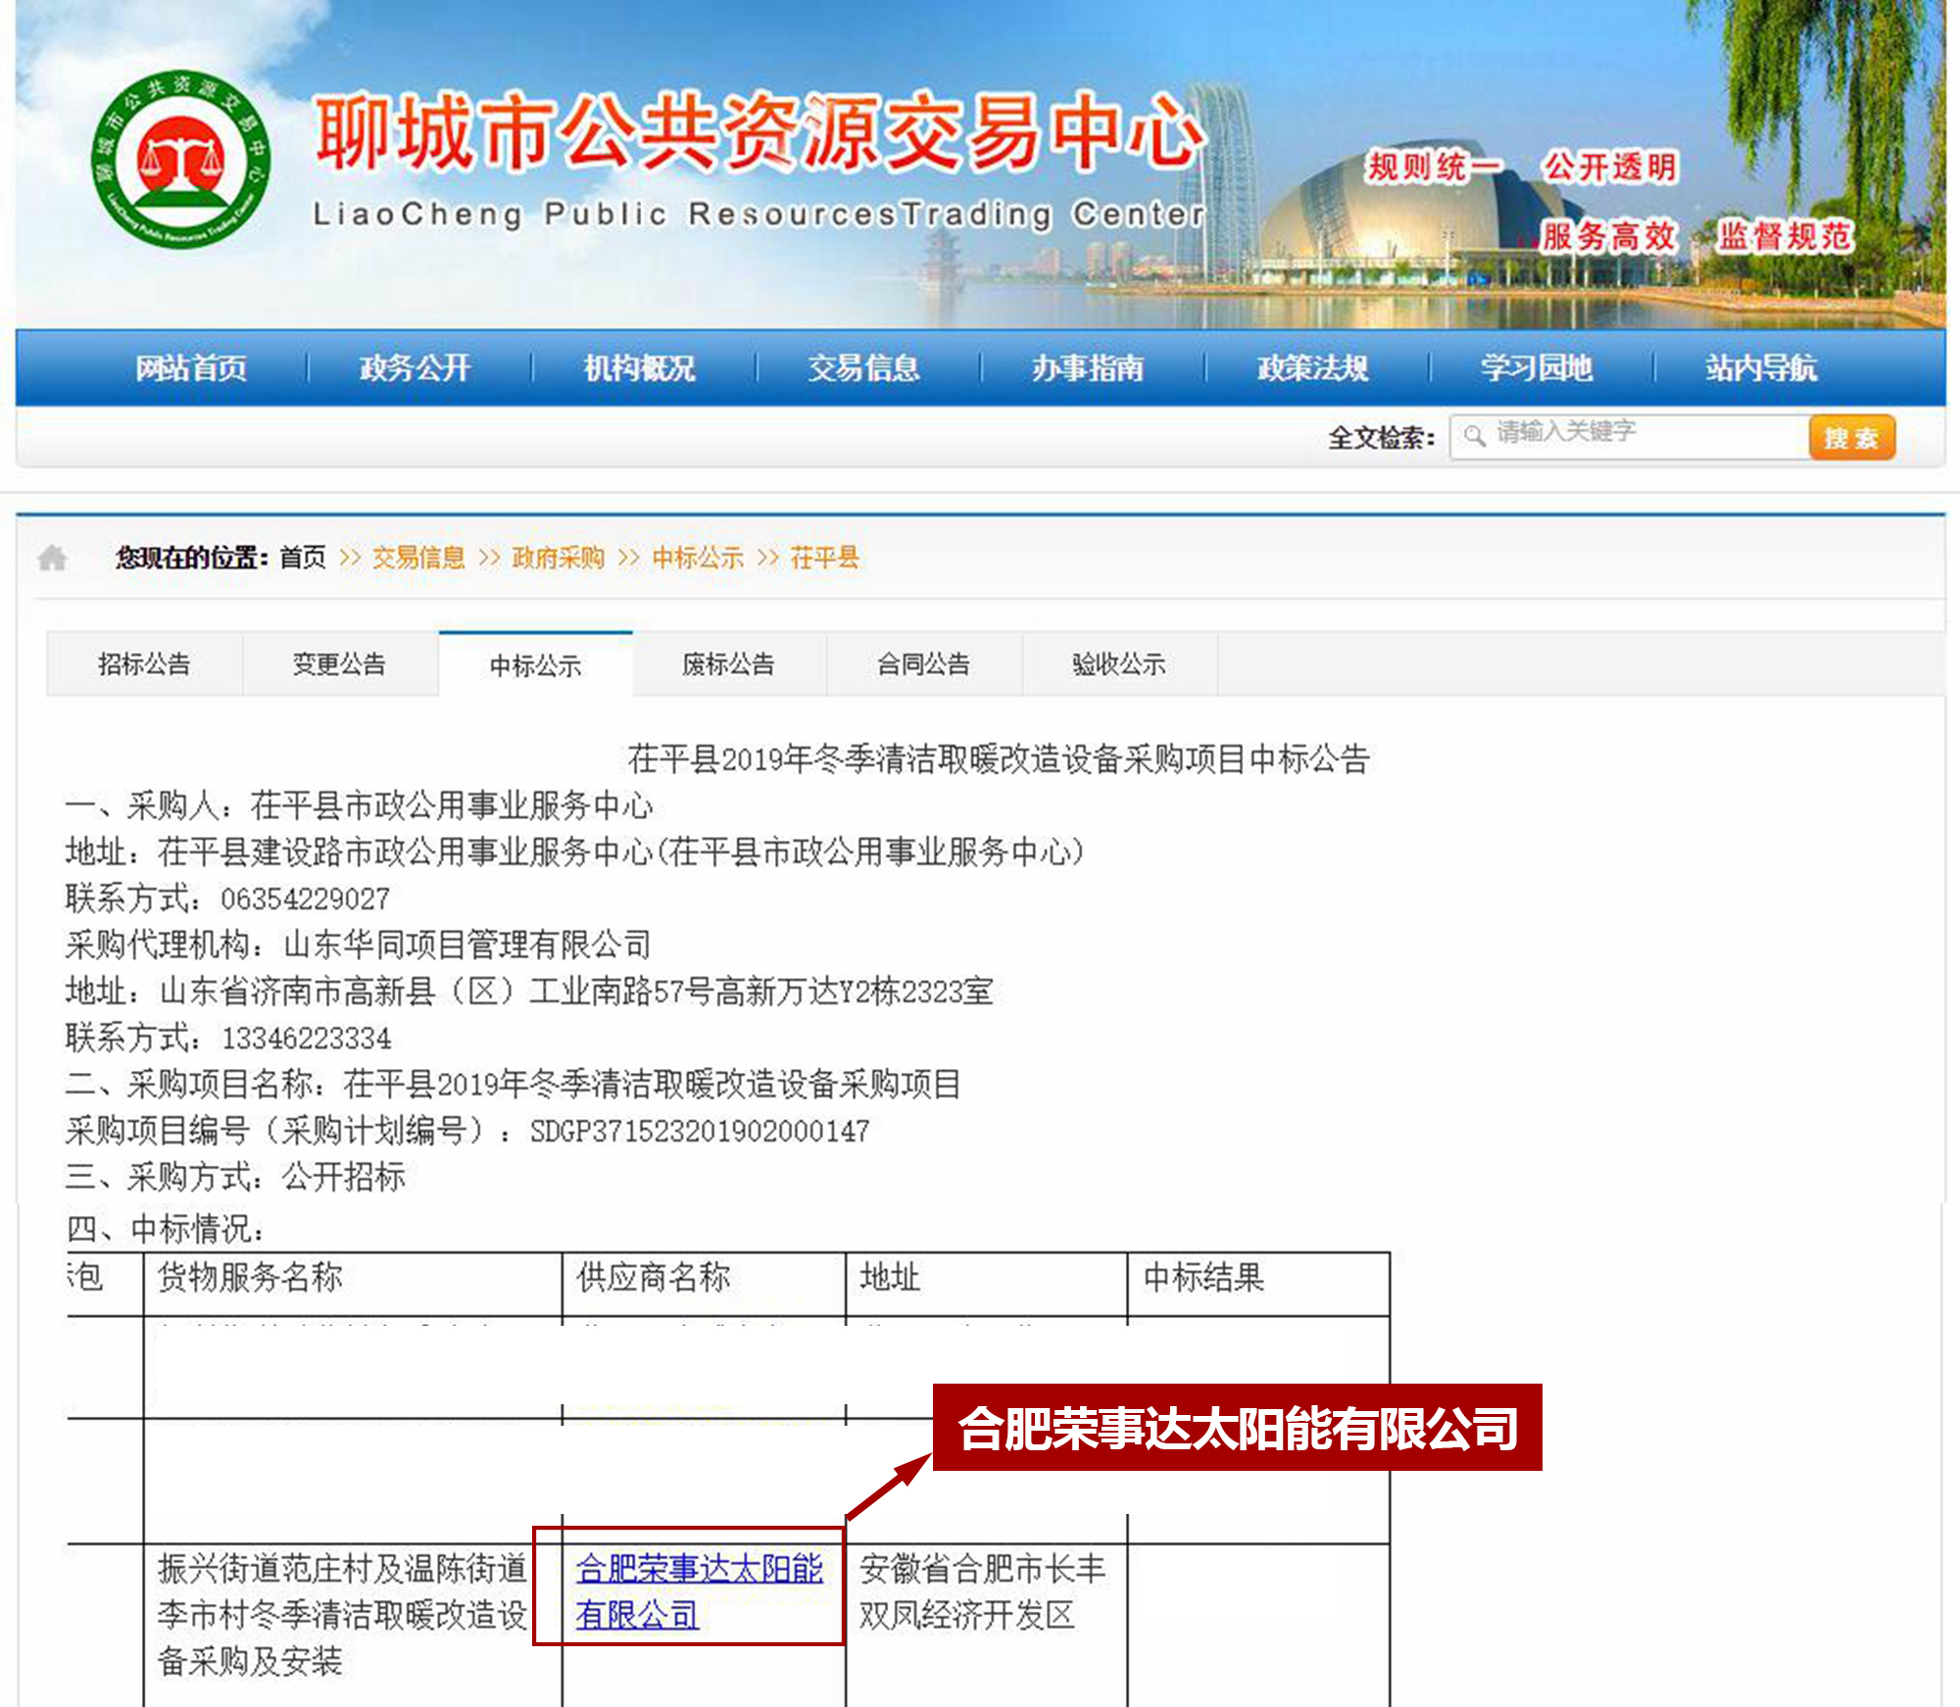Switch to 招标公告 tab
The width and height of the screenshot is (1960, 1707).
click(x=144, y=664)
